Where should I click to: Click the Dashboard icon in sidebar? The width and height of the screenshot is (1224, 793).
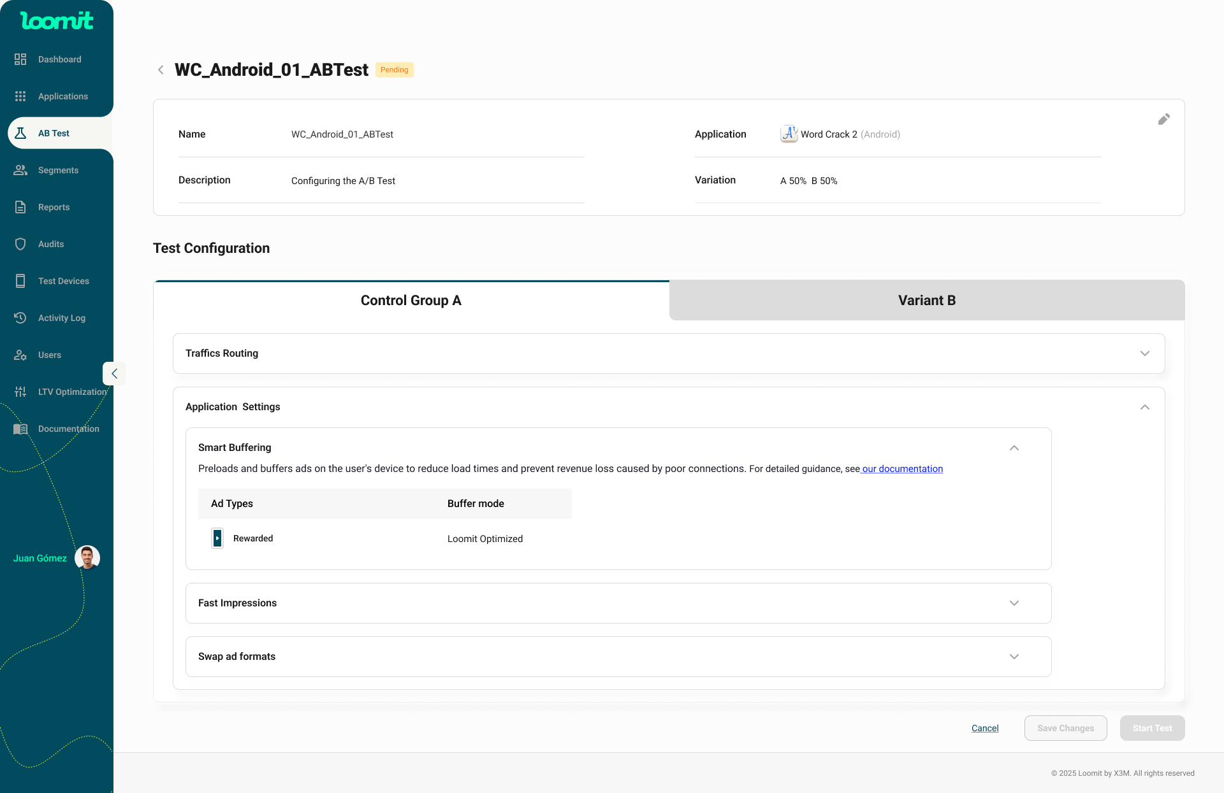pos(20,59)
